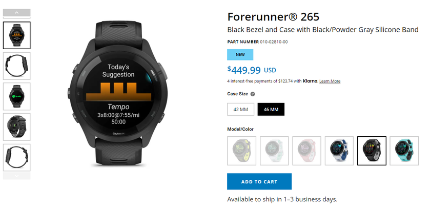Screen dimensions: 430x209
Task: View the front-facing watch thumbnail
Action: [x=17, y=35]
